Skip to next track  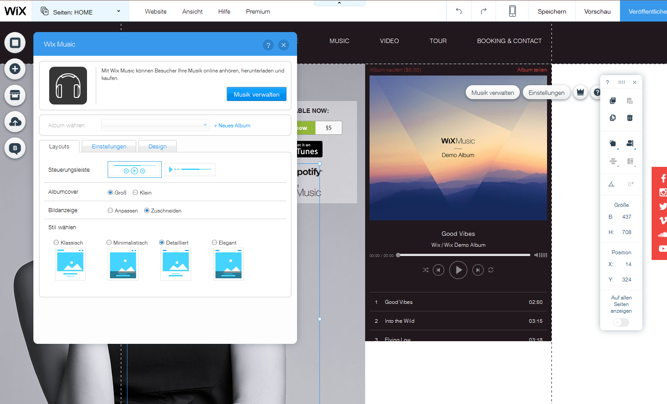tap(478, 270)
